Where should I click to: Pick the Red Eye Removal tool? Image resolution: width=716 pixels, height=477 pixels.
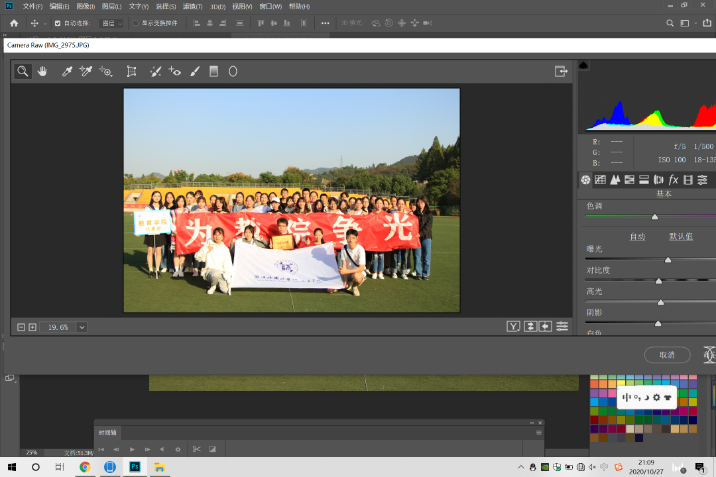coord(175,72)
